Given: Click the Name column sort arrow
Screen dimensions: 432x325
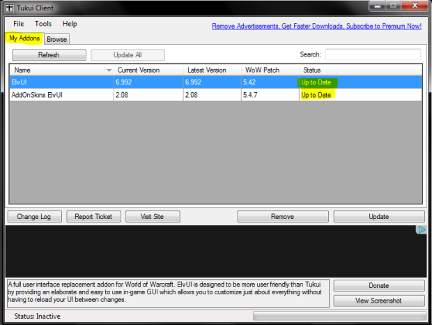Looking at the screenshot, I should tap(109, 70).
